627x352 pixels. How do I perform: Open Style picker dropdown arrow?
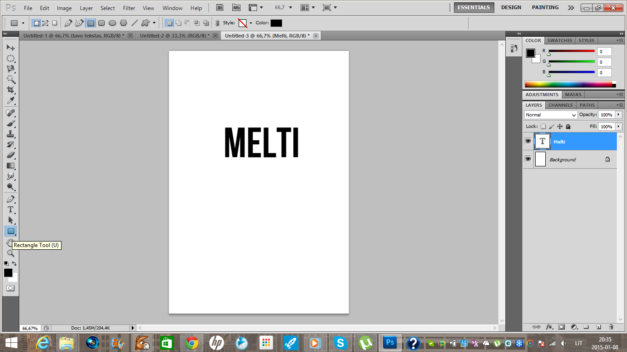[x=251, y=23]
